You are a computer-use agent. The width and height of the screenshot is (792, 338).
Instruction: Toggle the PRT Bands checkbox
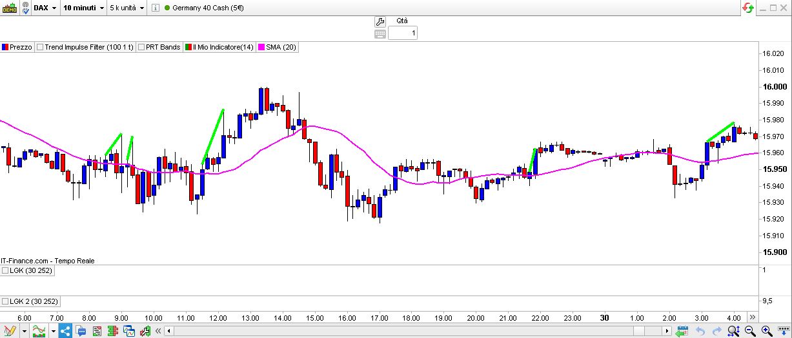click(141, 47)
